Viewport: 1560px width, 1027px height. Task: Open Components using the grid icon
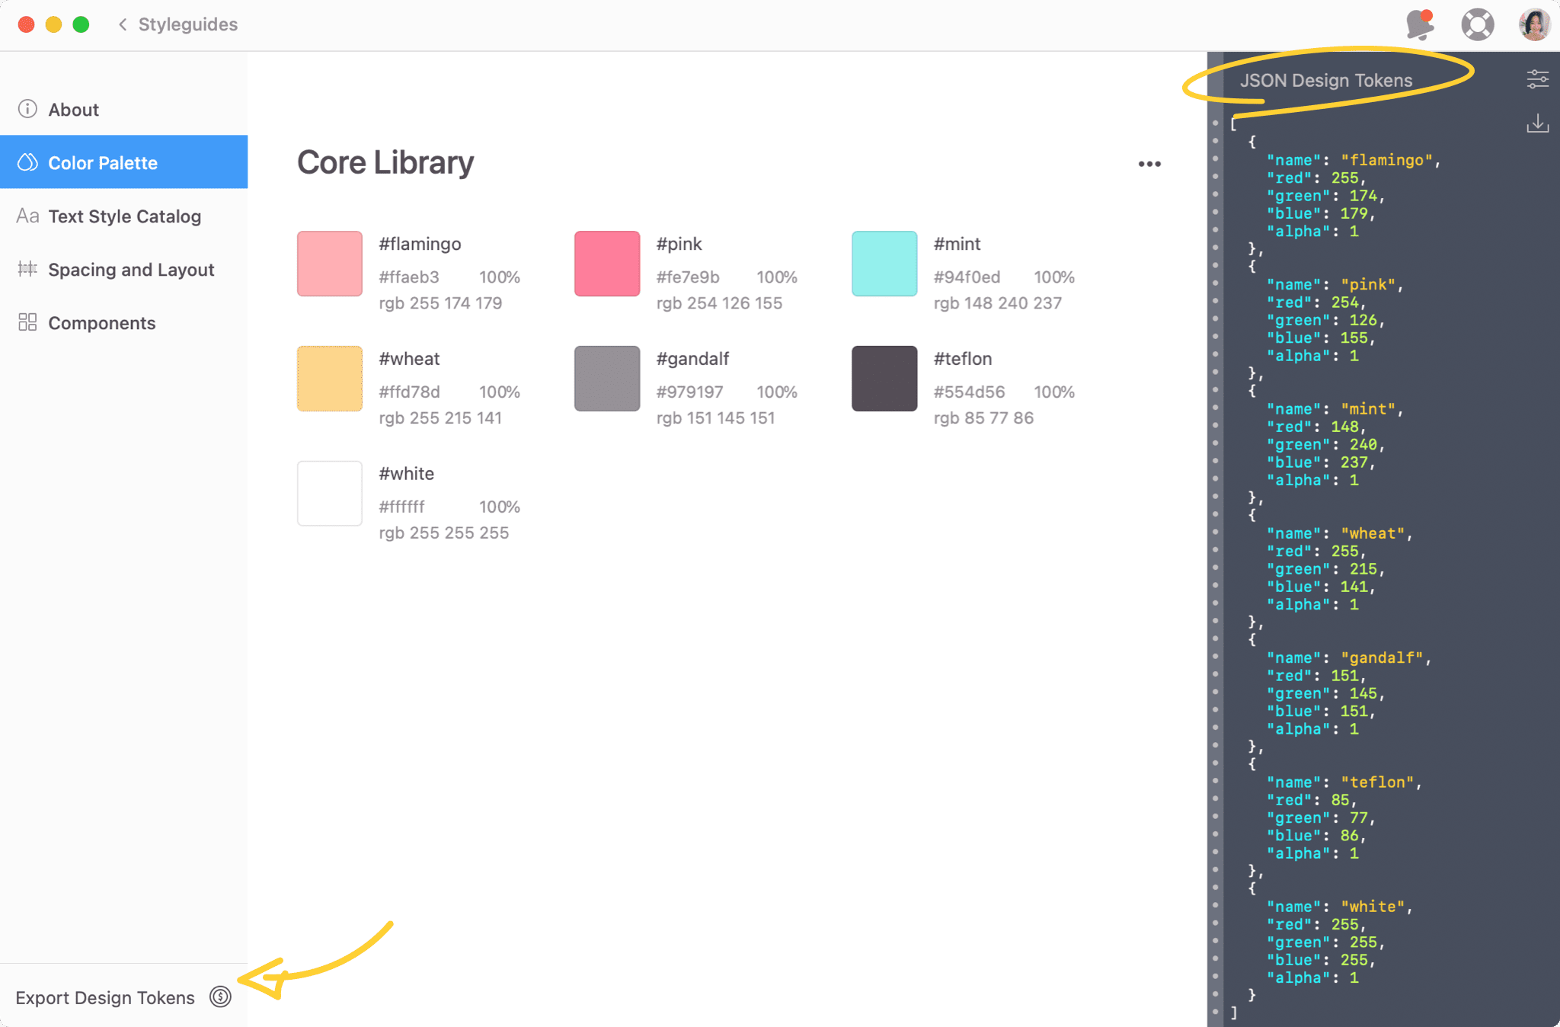tap(27, 322)
